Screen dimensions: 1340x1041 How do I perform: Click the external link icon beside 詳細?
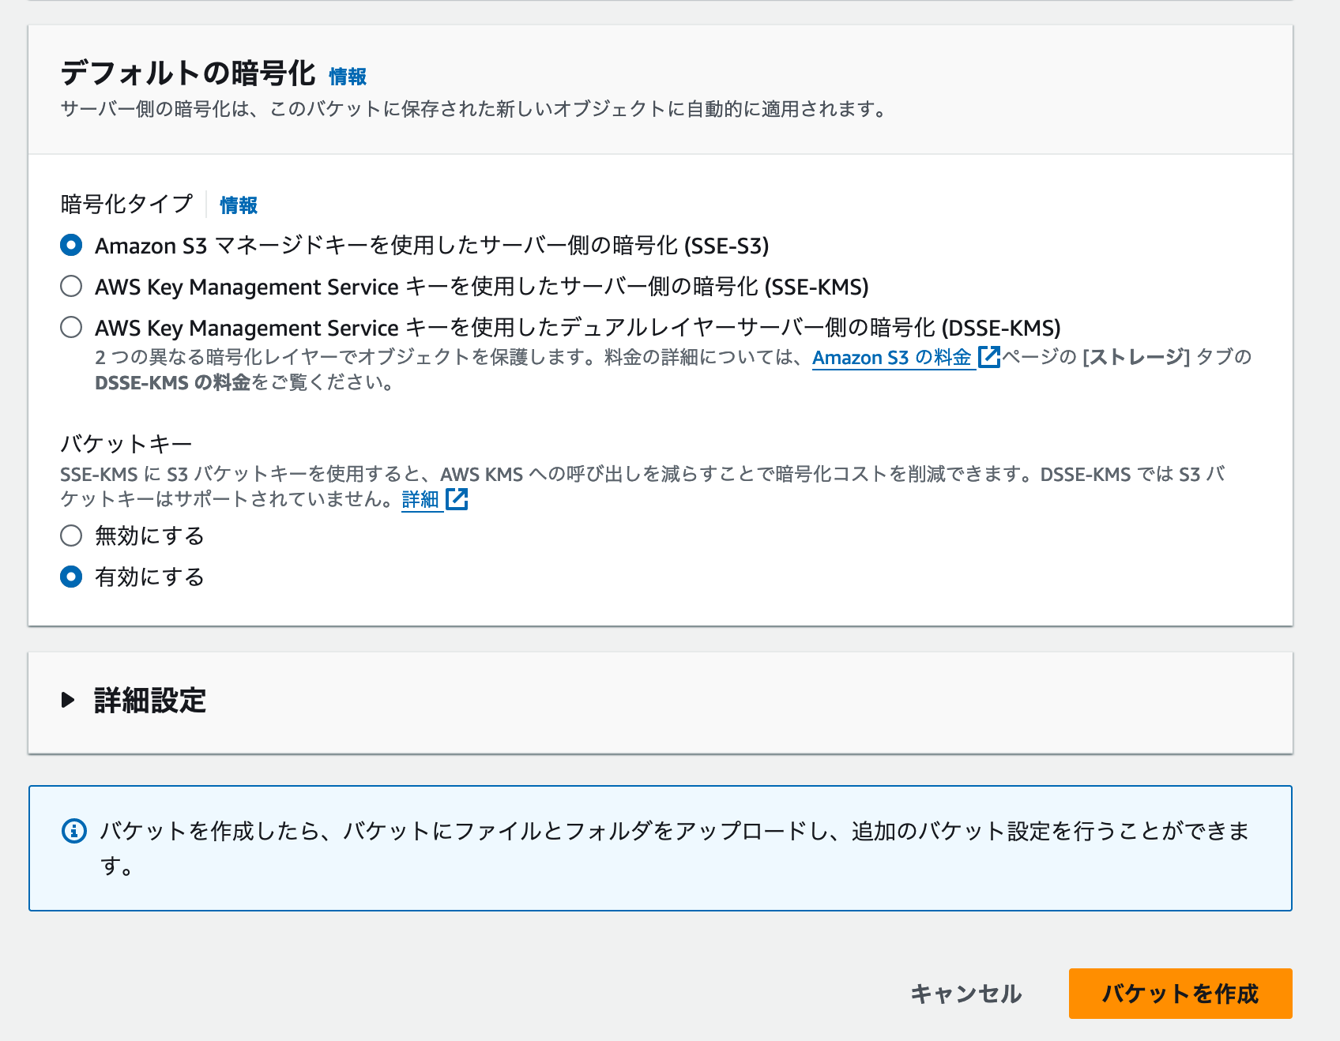pyautogui.click(x=458, y=498)
